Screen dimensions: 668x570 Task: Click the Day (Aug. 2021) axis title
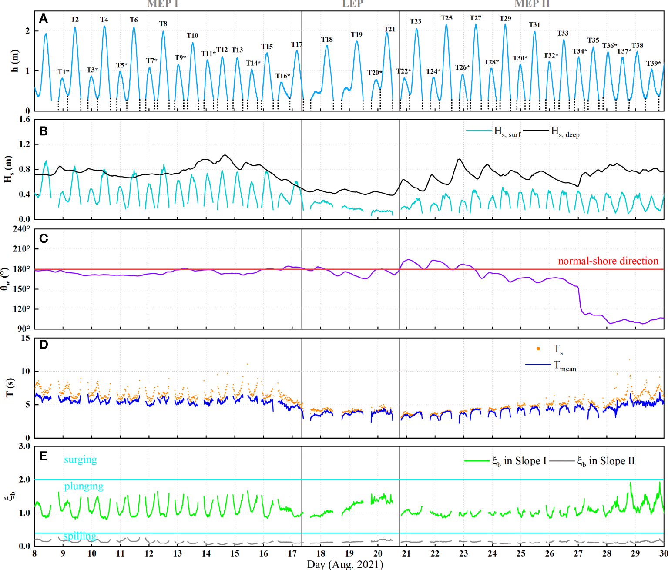click(x=345, y=564)
